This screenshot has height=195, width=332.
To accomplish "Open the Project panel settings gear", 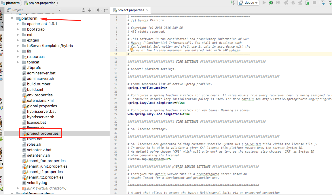I will pyautogui.click(x=99, y=10).
